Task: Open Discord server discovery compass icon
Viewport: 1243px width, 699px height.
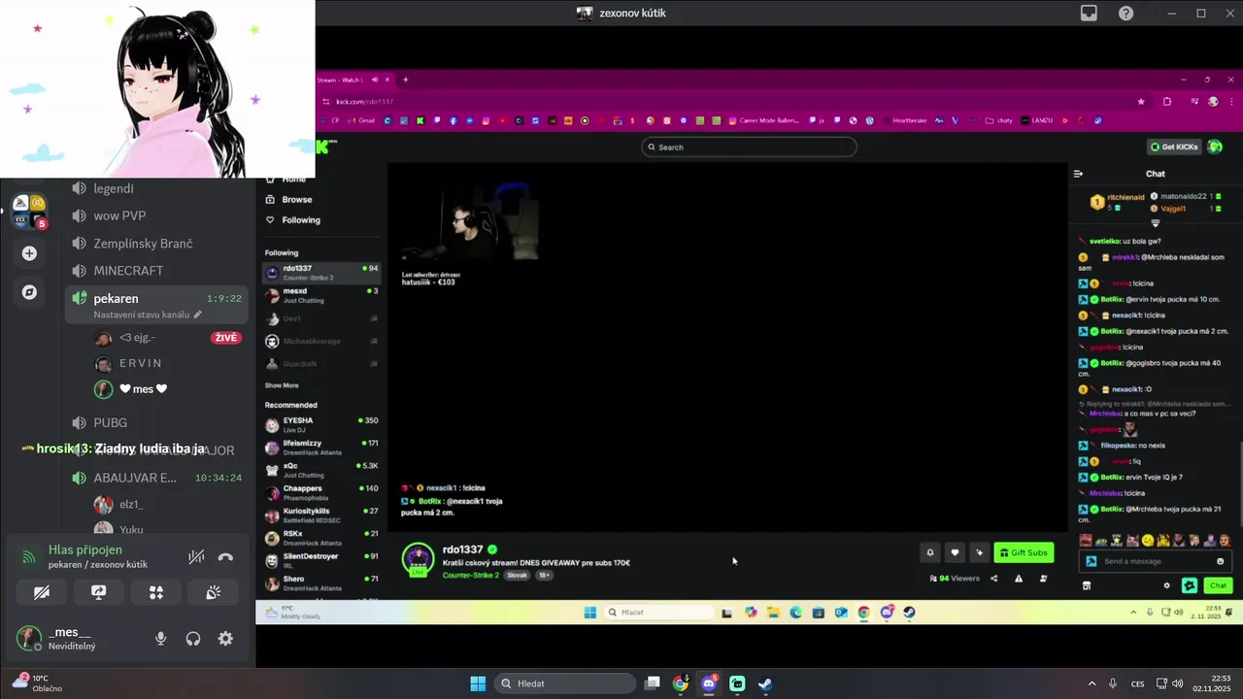Action: point(29,292)
